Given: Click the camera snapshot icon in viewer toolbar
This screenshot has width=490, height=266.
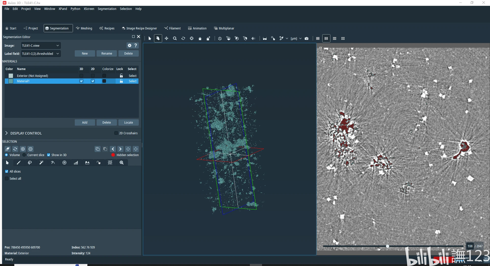Looking at the screenshot, I should pos(307,39).
